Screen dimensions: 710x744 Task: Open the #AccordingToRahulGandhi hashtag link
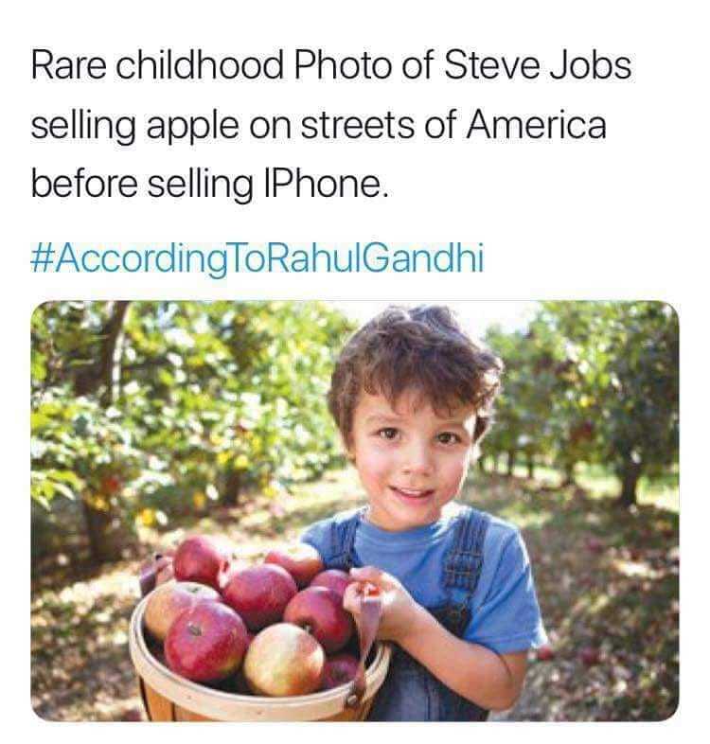pyautogui.click(x=257, y=258)
